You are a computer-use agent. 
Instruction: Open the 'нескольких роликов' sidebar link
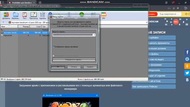click(162, 48)
